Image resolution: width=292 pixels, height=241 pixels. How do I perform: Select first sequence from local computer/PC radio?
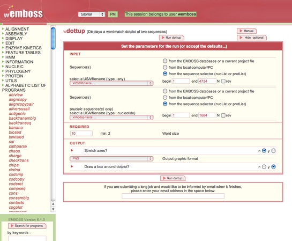click(165, 67)
